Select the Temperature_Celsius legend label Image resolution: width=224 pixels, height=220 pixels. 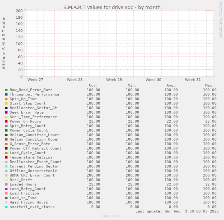click(x=31, y=157)
